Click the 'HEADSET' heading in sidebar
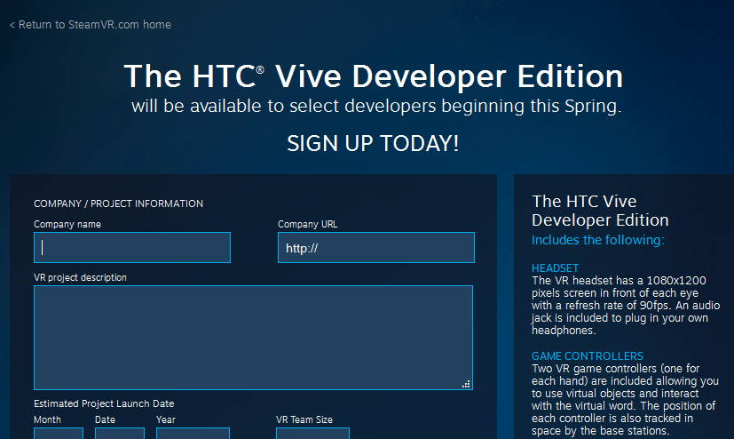Viewport: 734px width, 439px height. pyautogui.click(x=556, y=268)
